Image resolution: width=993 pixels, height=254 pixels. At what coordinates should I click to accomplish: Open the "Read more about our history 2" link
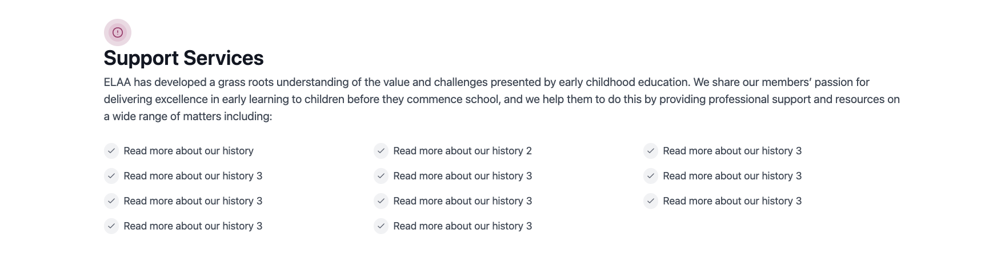click(x=462, y=151)
